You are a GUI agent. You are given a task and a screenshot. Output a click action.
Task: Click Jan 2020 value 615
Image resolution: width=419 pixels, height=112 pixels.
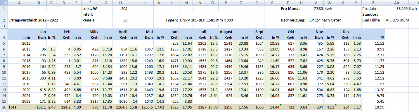tap(39, 90)
